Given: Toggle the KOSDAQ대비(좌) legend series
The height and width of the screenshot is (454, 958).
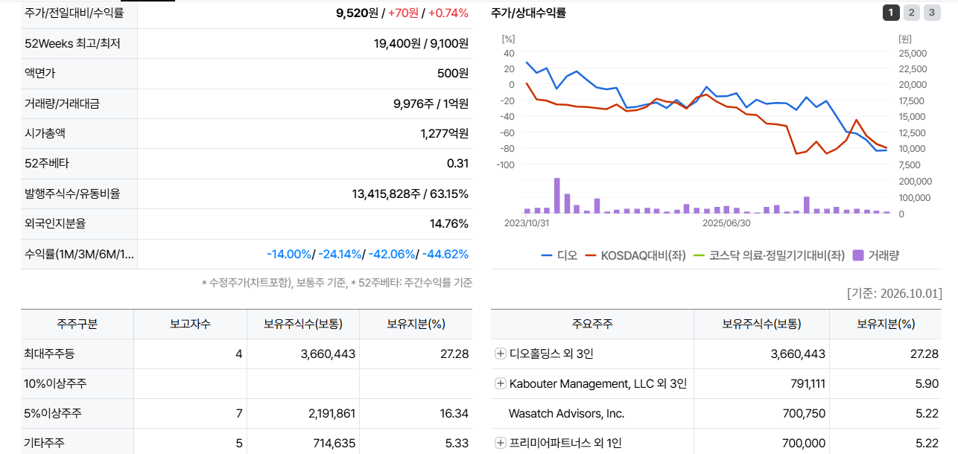Looking at the screenshot, I should (x=636, y=255).
